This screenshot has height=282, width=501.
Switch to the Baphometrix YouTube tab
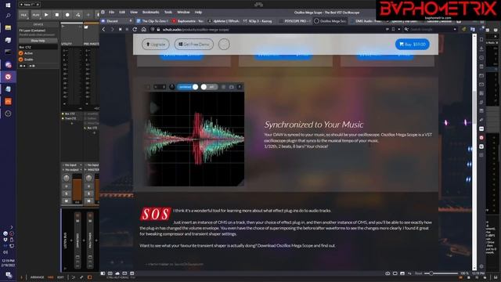point(188,21)
